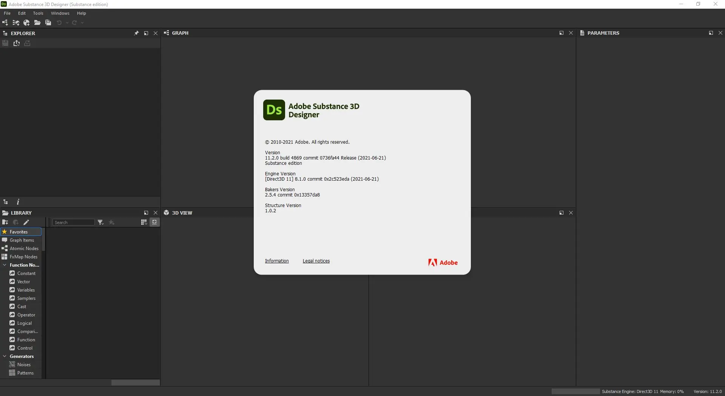This screenshot has width=725, height=396.
Task: Select Atomic Nodes in the Library
Action: (21, 249)
